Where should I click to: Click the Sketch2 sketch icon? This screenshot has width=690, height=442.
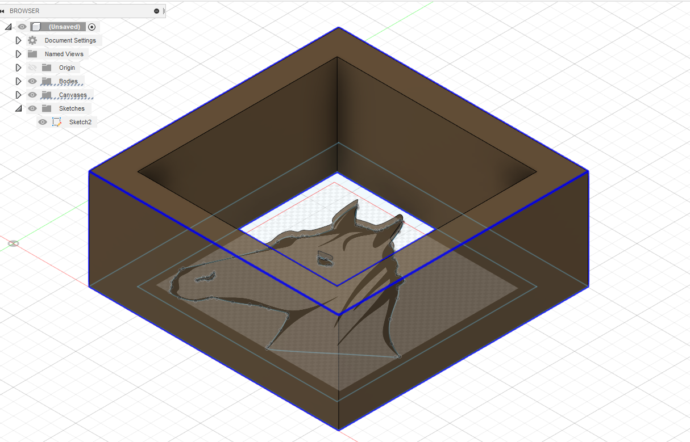[57, 122]
